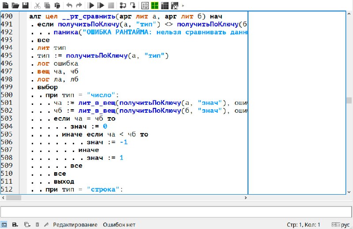Click the empty right-side margin panel

[x=297, y=103]
